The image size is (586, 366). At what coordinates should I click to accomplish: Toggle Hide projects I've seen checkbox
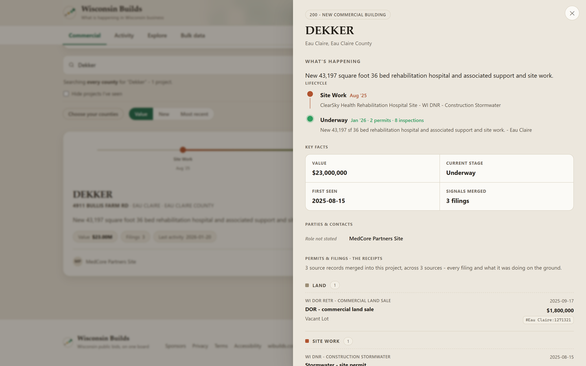click(66, 94)
